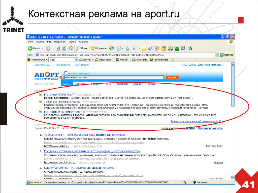Open result Карэ Нуар Сибирь link
Image resolution: width=258 pixels, height=193 pixels.
pyautogui.click(x=79, y=168)
